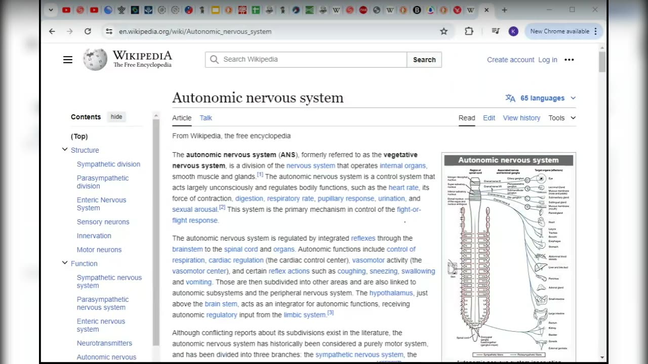This screenshot has width=648, height=364.
Task: Switch to the green cross favicon tab
Action: [256, 10]
